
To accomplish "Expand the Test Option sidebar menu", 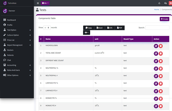I will coord(17,30).
